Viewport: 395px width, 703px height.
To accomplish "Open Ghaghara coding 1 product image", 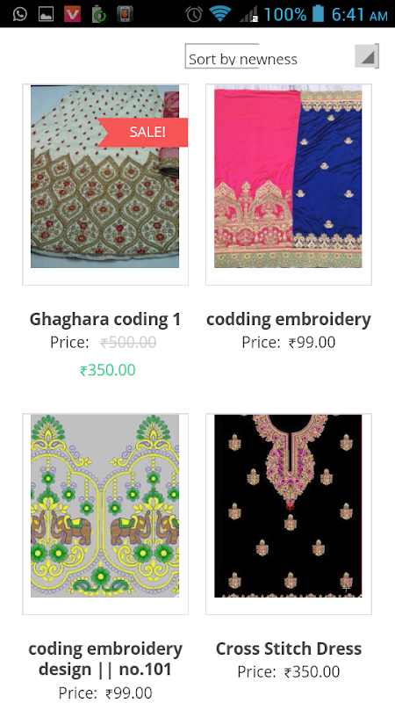I will tap(104, 177).
